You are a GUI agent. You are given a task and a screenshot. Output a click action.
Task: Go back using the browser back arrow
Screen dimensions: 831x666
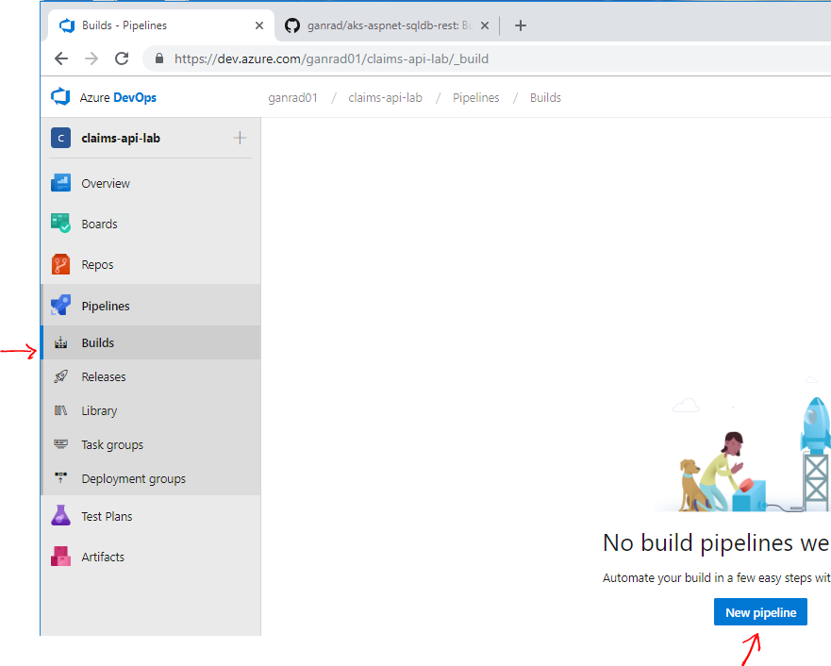[x=61, y=58]
